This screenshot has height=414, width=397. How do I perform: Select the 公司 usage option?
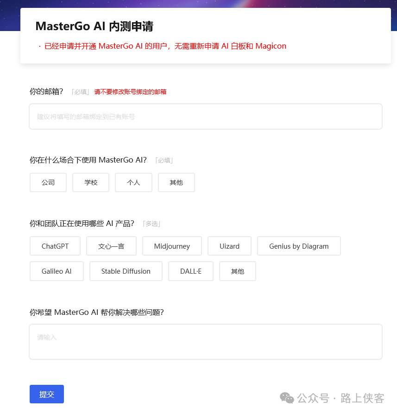point(48,182)
